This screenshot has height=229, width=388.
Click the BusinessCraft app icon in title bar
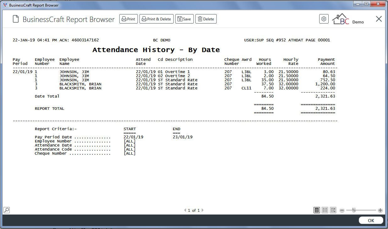click(x=5, y=5)
